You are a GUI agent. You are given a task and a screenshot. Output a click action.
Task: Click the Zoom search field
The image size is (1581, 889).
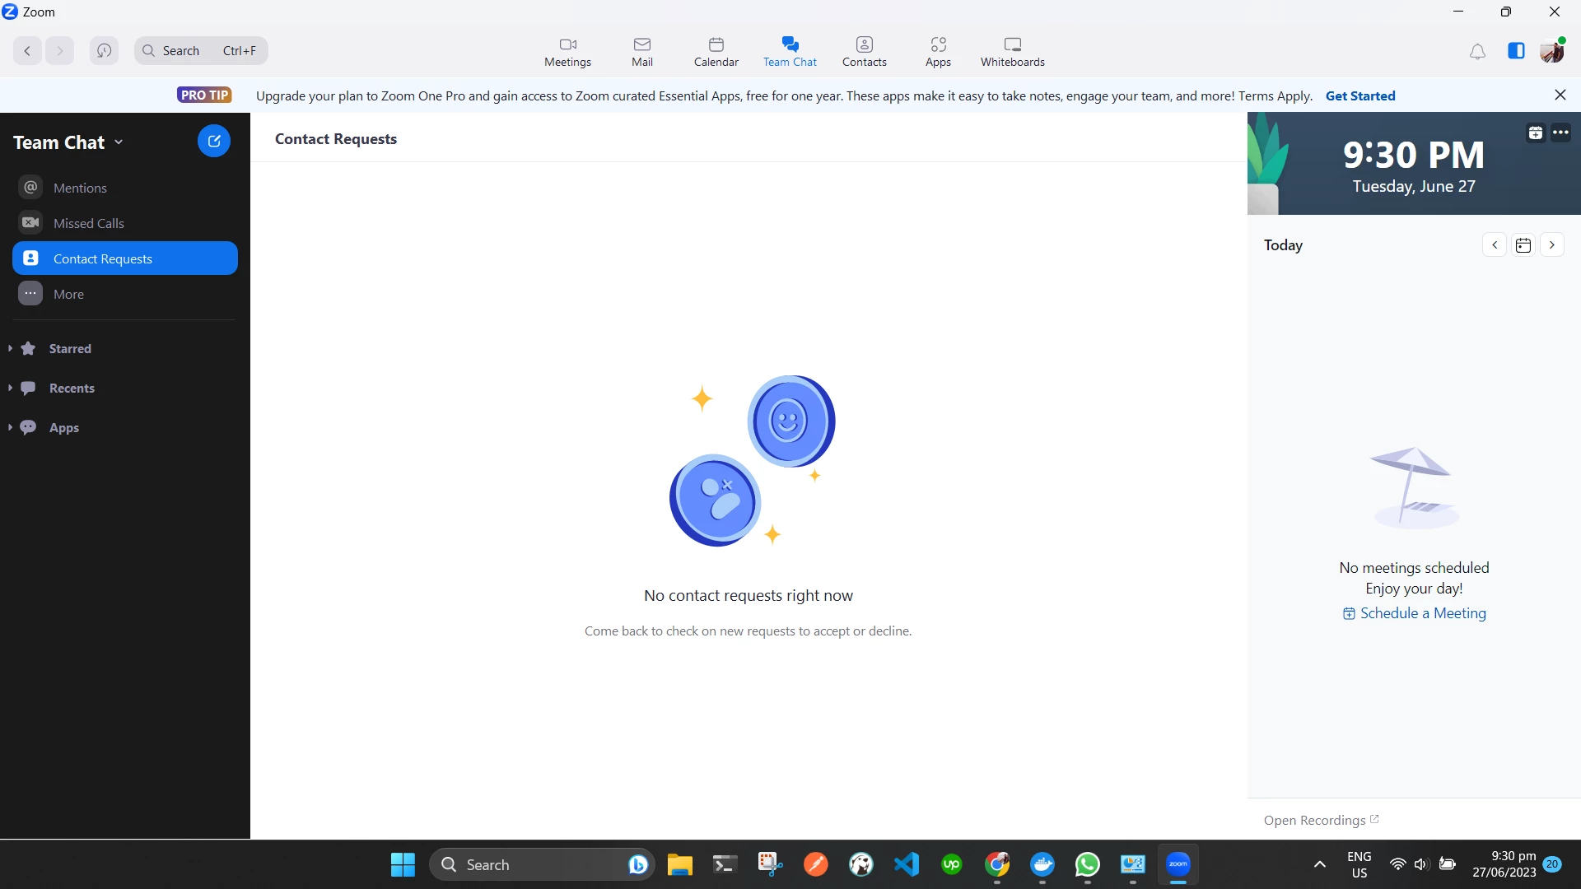[x=200, y=51]
